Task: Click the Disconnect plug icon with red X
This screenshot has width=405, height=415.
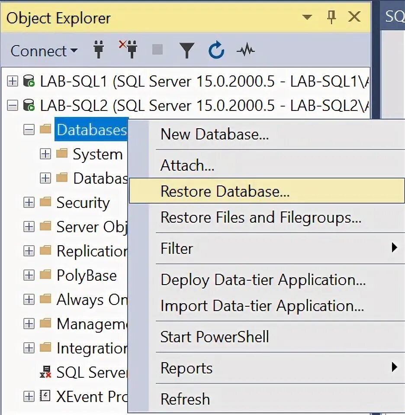Action: [x=128, y=49]
